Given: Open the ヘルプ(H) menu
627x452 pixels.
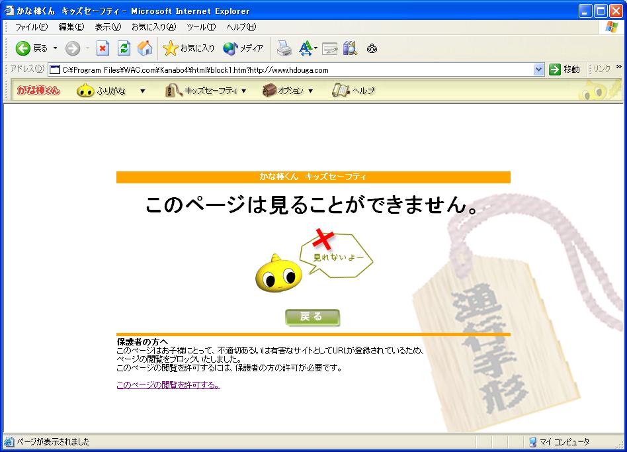Looking at the screenshot, I should click(241, 27).
